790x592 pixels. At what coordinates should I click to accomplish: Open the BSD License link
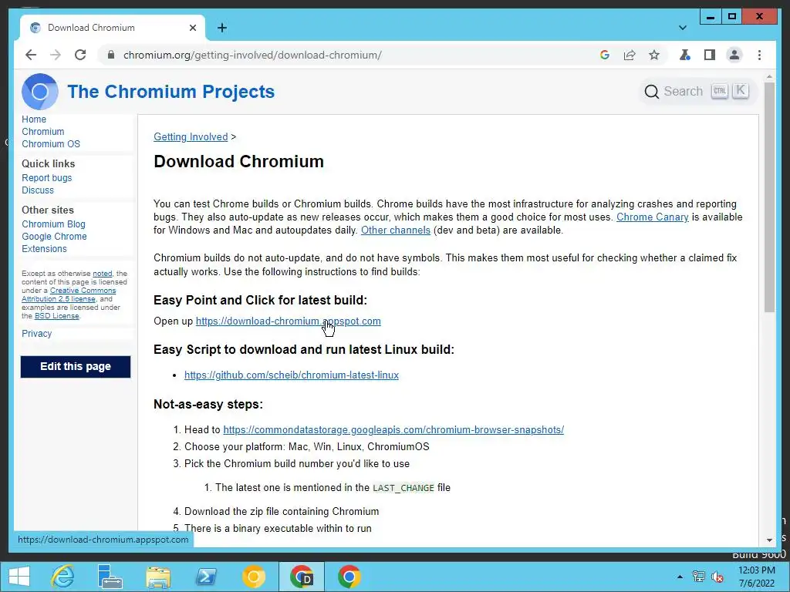[57, 316]
